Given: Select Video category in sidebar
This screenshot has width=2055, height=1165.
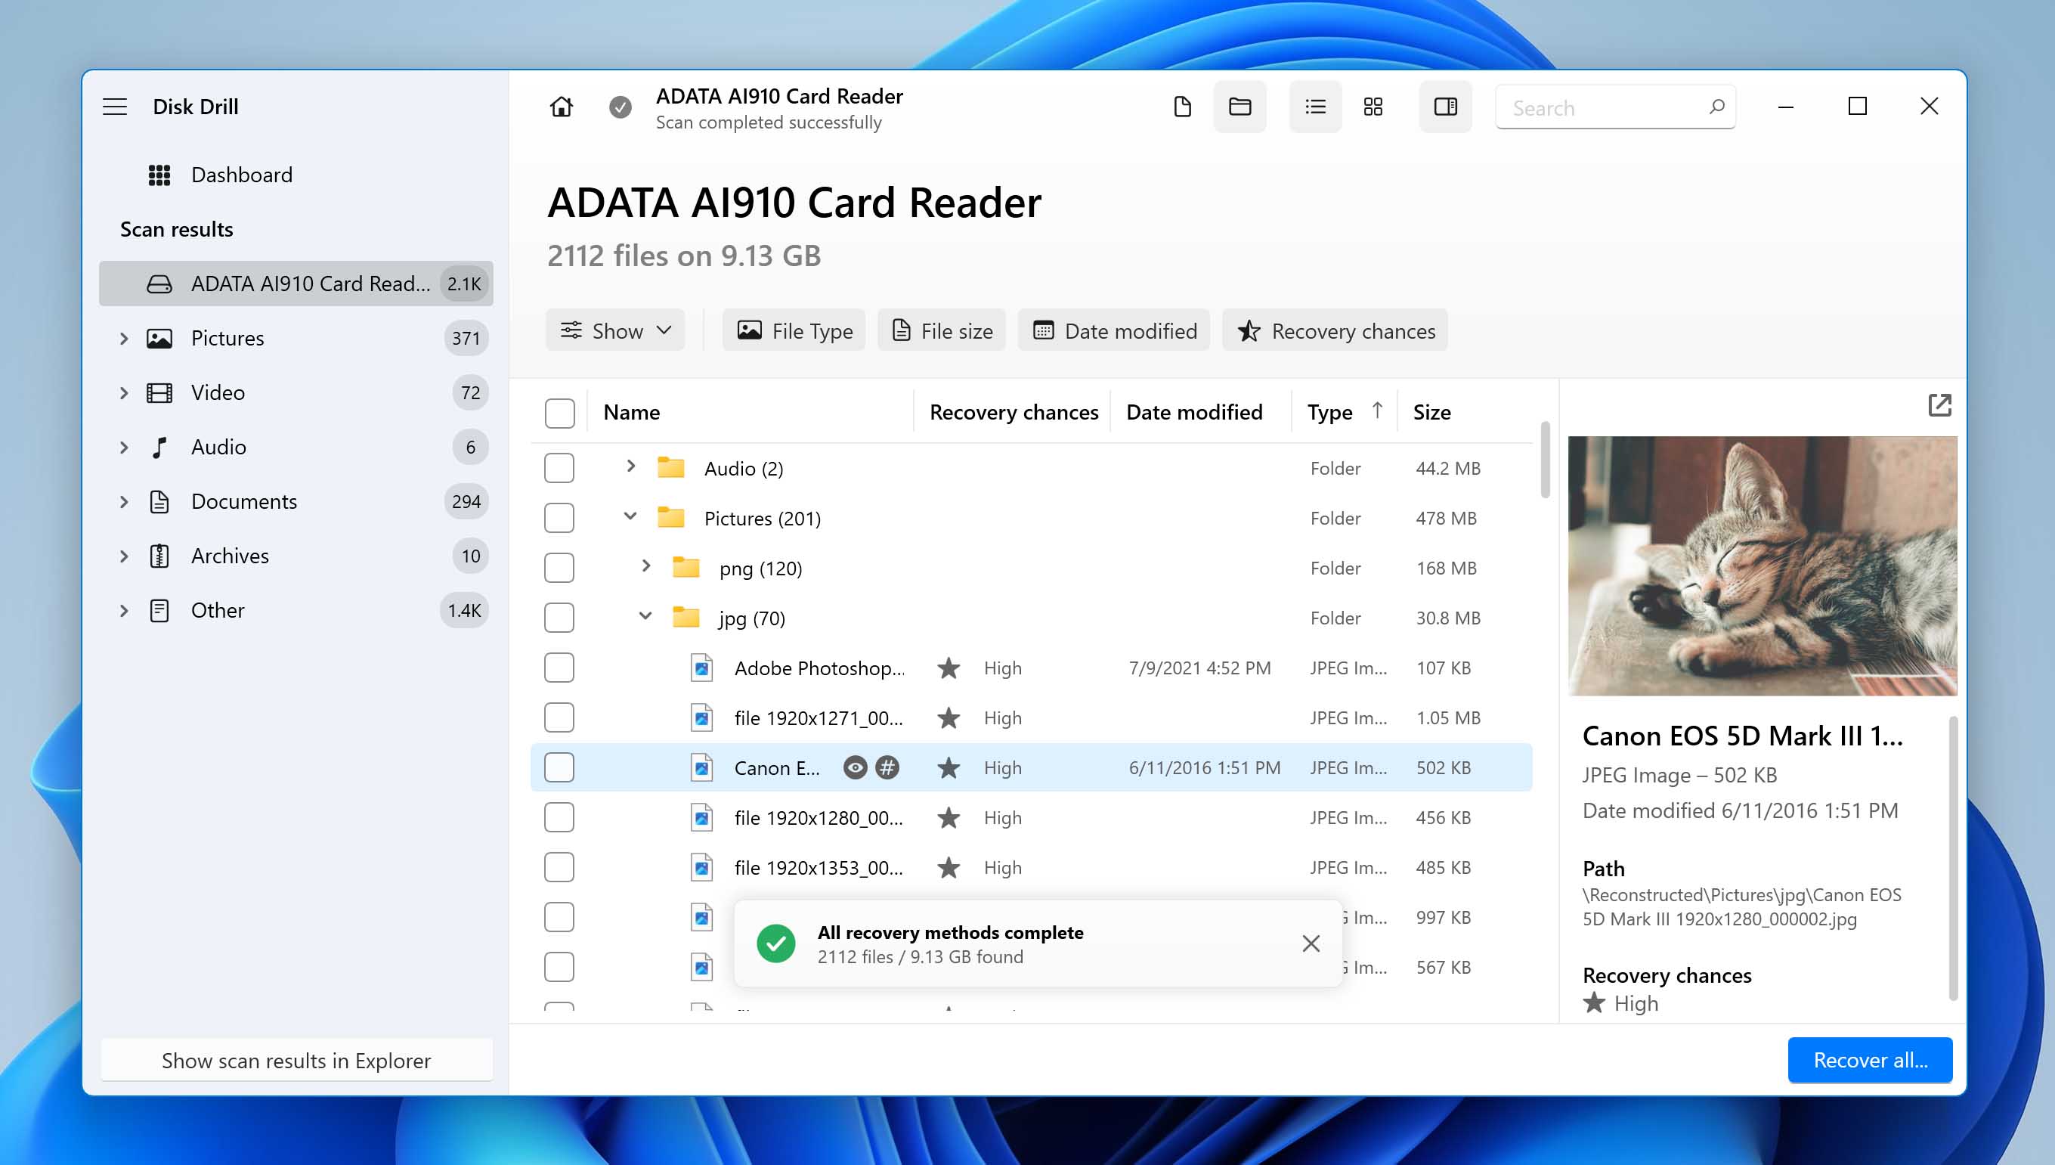Looking at the screenshot, I should [296, 392].
